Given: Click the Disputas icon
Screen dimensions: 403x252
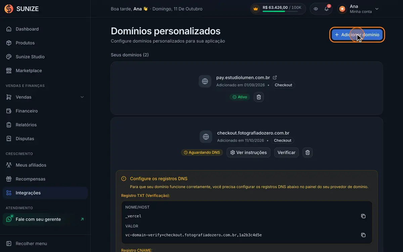Looking at the screenshot, I should coord(9,138).
